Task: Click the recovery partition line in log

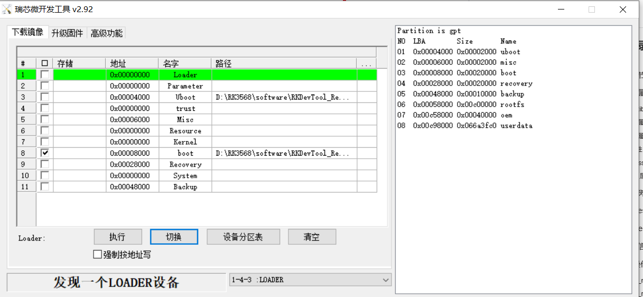Action: pyautogui.click(x=465, y=83)
